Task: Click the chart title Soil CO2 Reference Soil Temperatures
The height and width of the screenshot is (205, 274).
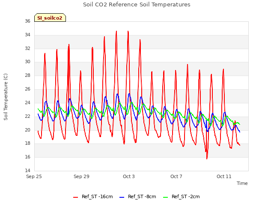Action: click(x=137, y=5)
